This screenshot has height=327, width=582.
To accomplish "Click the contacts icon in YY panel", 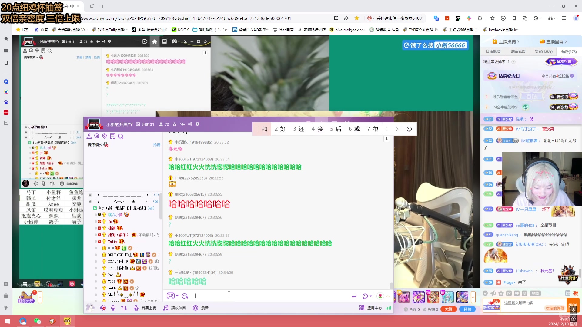I will [x=89, y=136].
